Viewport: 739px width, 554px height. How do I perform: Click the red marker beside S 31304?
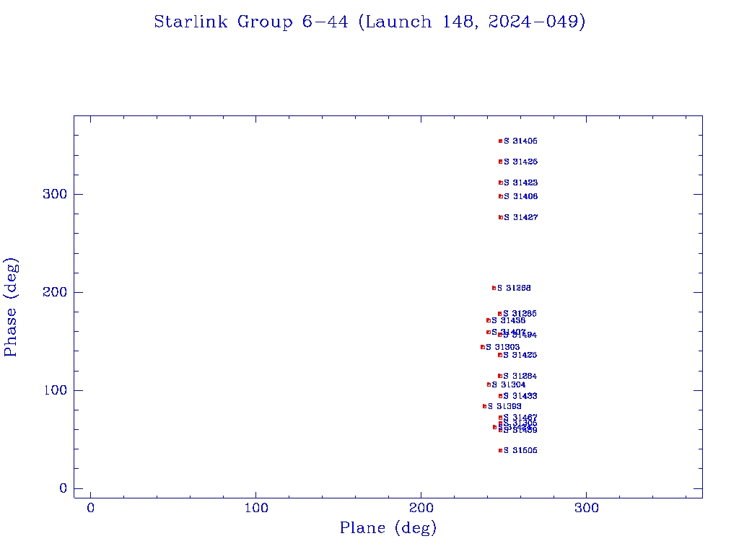(x=489, y=385)
